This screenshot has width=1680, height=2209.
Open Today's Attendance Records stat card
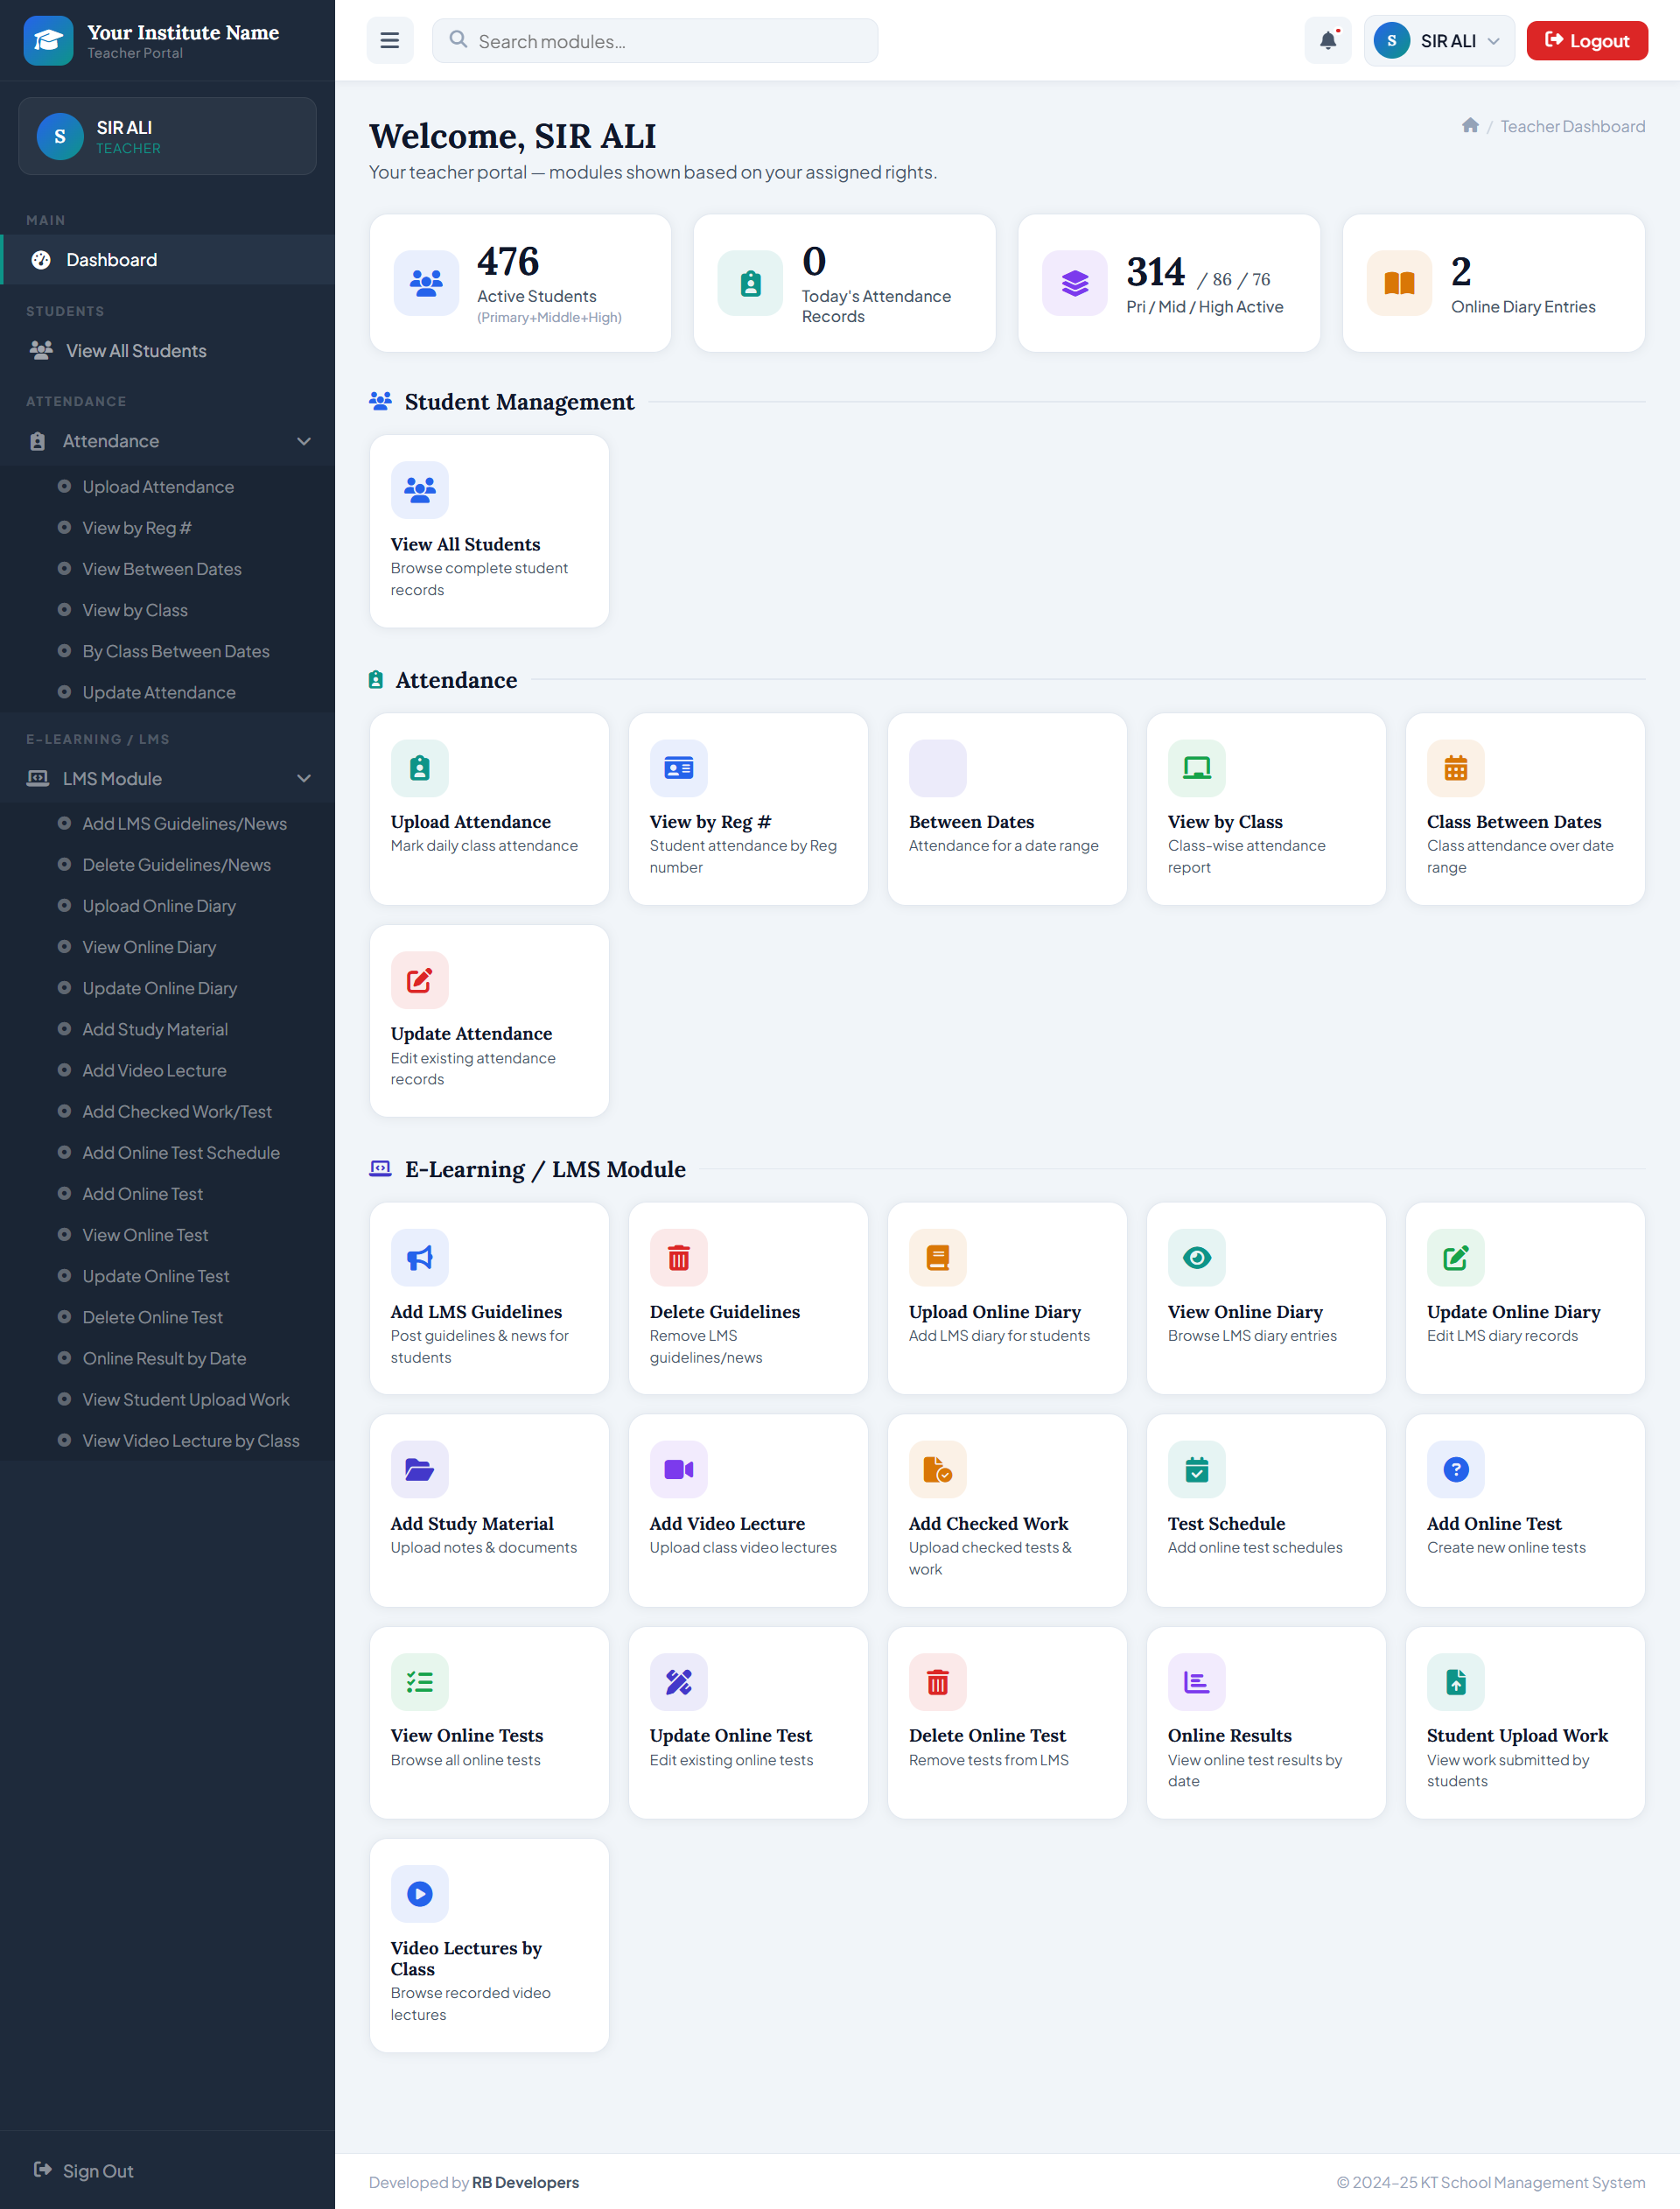pos(844,283)
